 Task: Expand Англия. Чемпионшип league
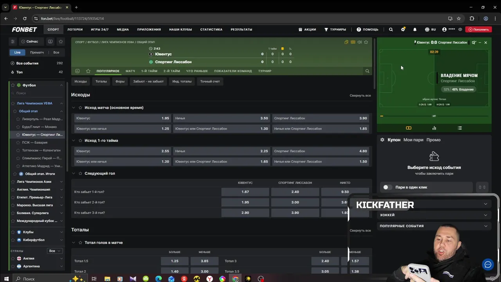[x=61, y=190]
